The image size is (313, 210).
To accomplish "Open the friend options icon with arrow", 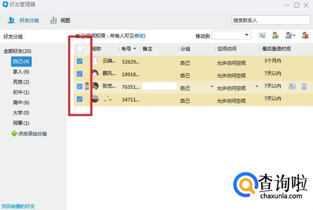I will (x=290, y=35).
